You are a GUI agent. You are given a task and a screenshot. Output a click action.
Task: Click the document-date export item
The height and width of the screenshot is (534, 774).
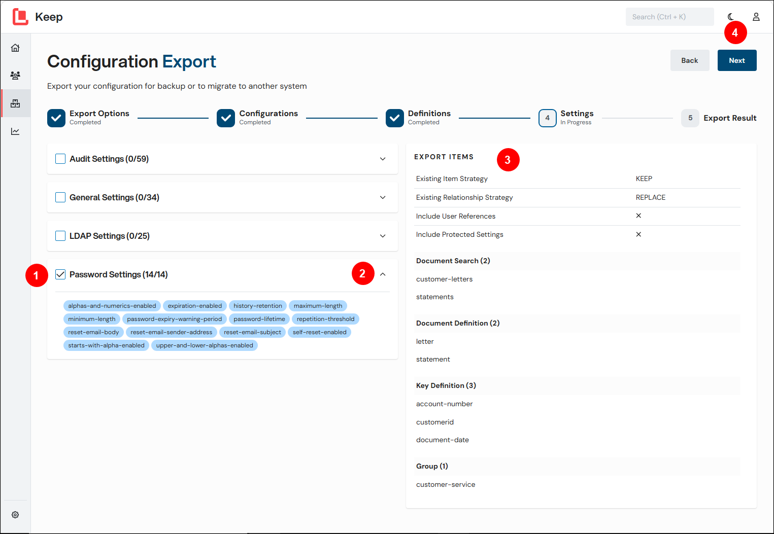(x=443, y=440)
